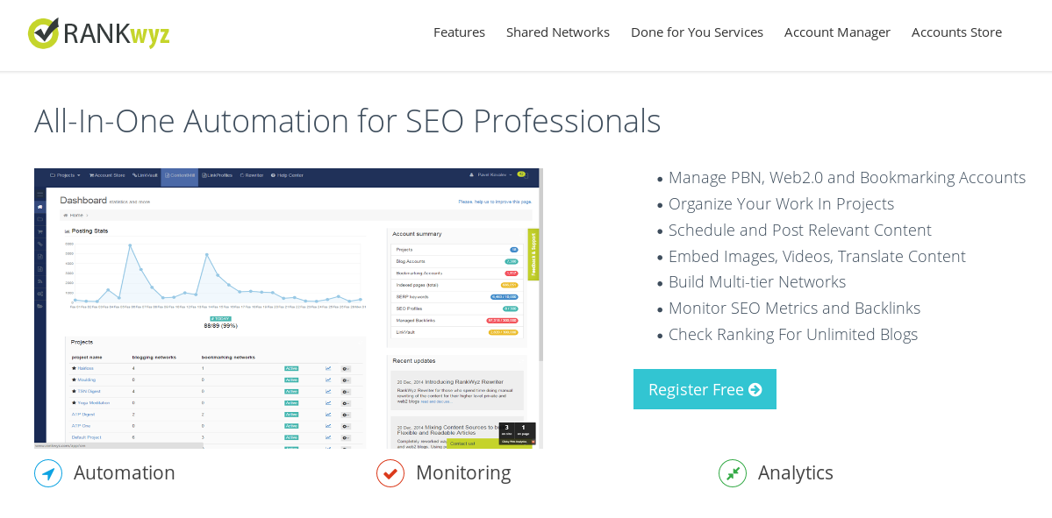This screenshot has width=1052, height=518.
Task: Click the Register Free button
Action: click(x=705, y=389)
